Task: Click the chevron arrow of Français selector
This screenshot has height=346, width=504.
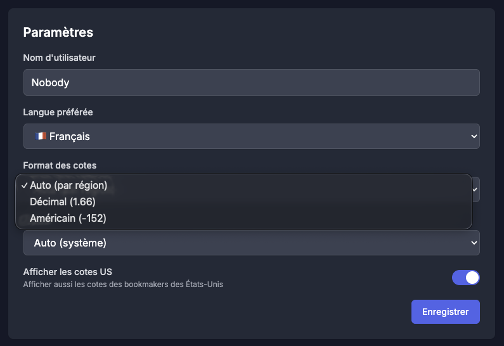Action: [x=474, y=136]
